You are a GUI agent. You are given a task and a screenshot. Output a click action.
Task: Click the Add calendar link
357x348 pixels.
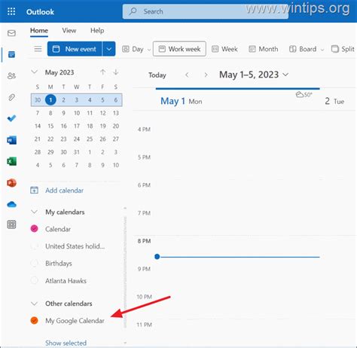(64, 191)
